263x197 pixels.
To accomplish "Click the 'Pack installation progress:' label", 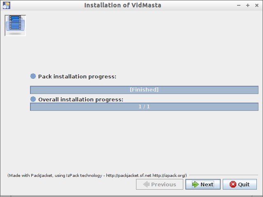I will (x=77, y=76).
